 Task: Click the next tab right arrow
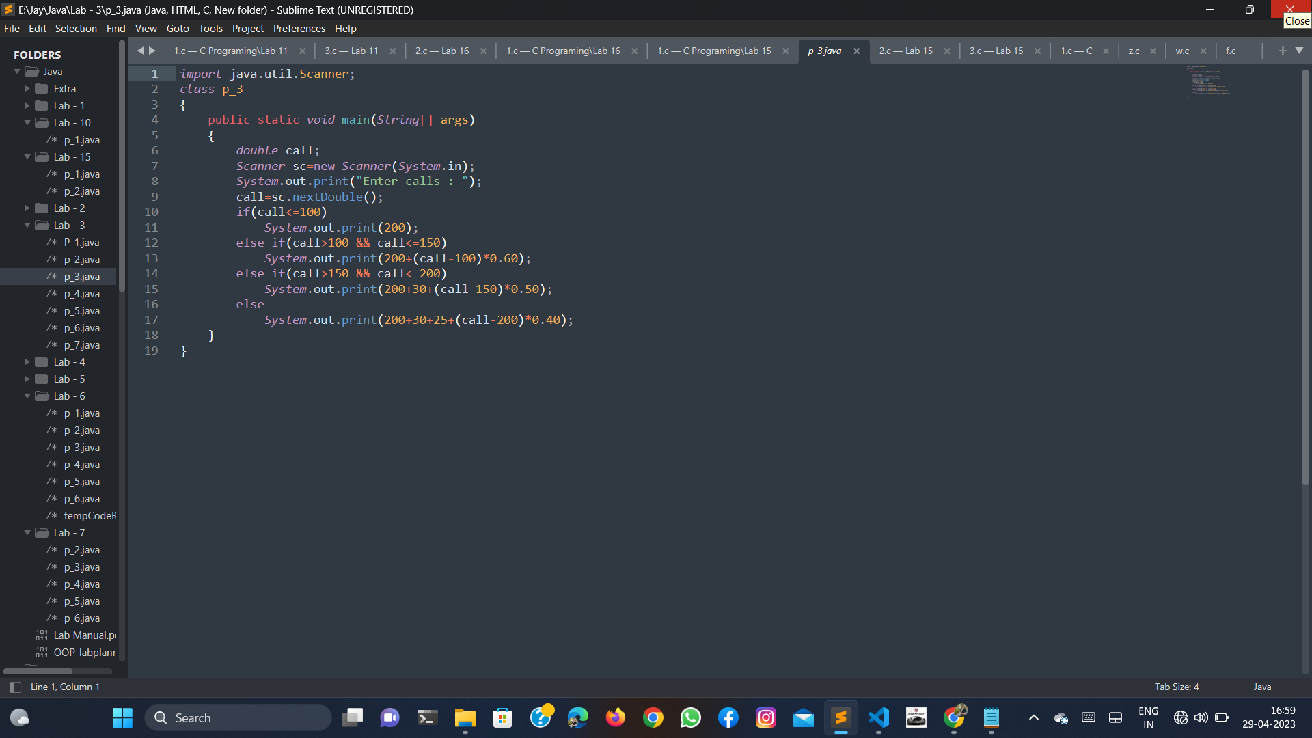pos(152,51)
